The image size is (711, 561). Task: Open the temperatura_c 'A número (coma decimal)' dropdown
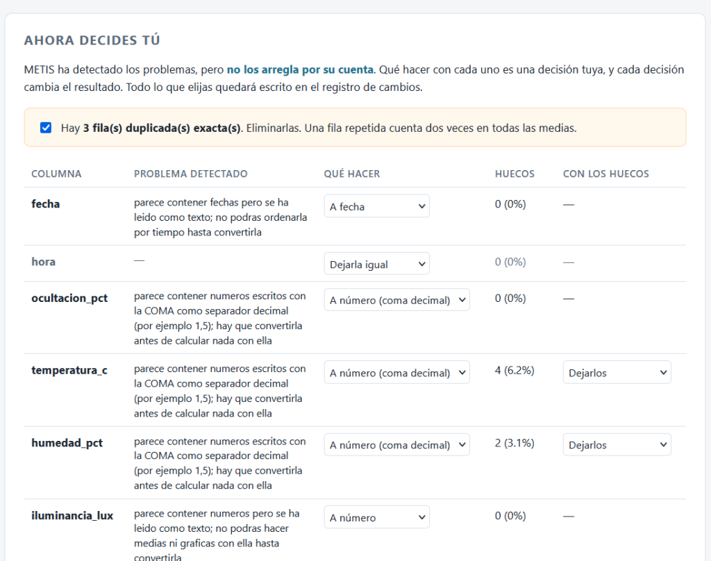point(396,372)
